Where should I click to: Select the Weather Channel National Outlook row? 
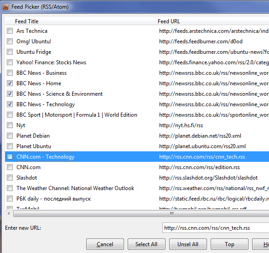137,188
